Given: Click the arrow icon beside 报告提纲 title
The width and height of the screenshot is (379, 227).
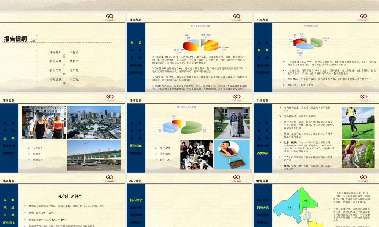Looking at the screenshot, I should click(33, 40).
